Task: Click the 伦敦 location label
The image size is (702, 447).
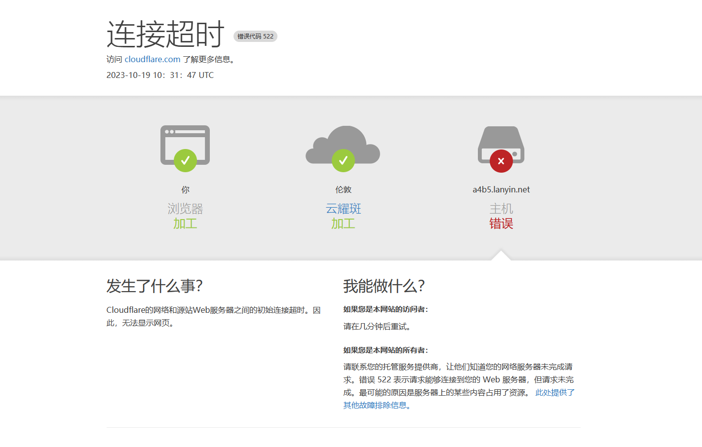Action: coord(343,189)
